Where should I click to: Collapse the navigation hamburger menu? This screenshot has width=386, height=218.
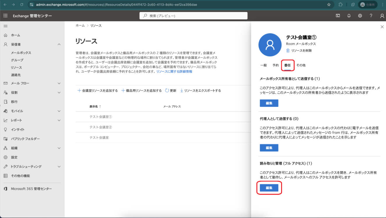click(x=5, y=26)
